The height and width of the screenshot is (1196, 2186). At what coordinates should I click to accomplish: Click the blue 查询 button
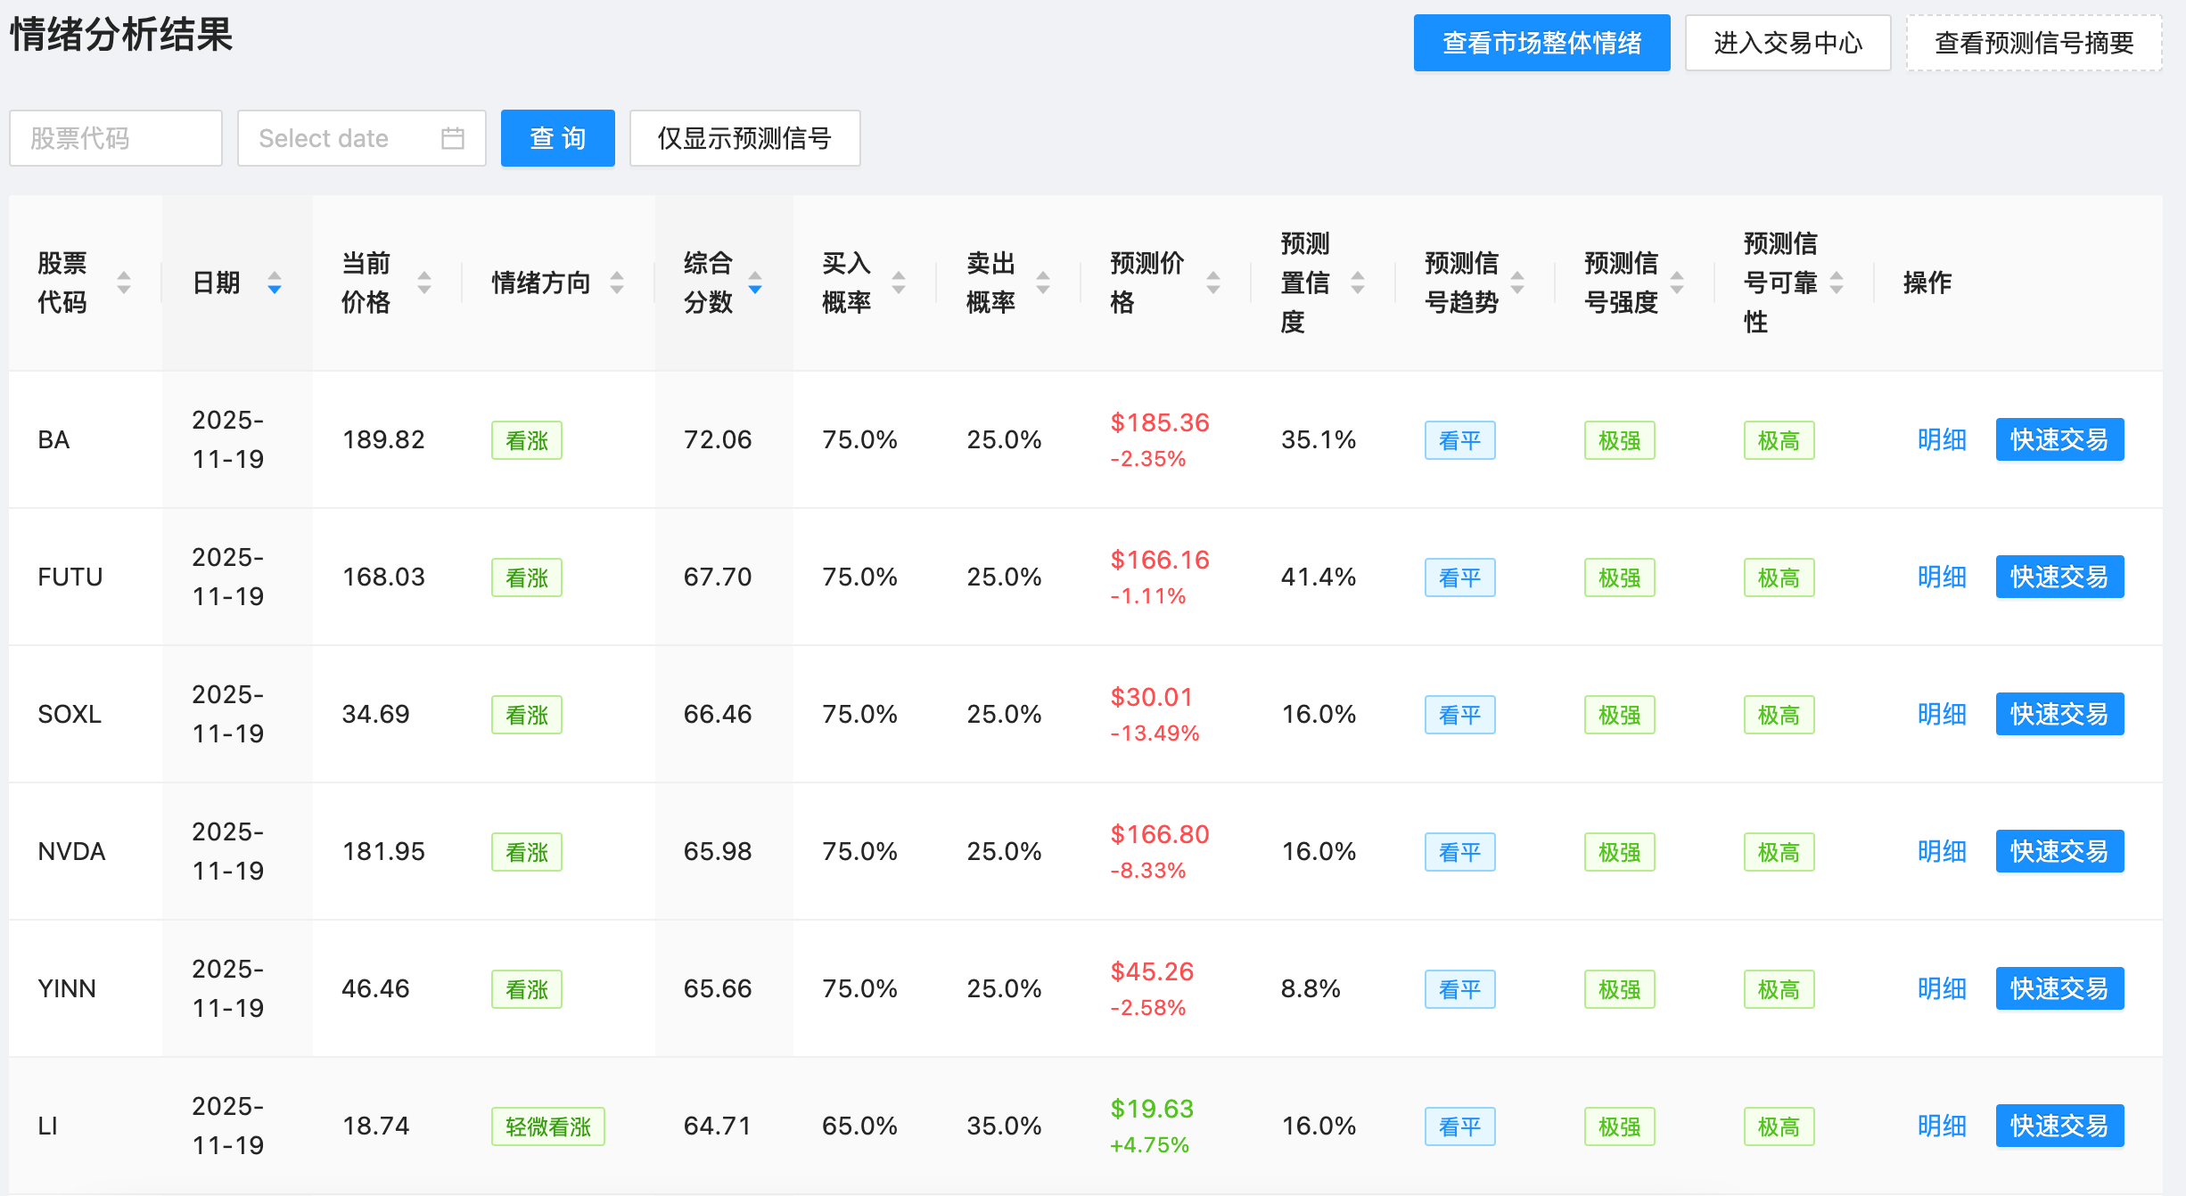[x=558, y=138]
